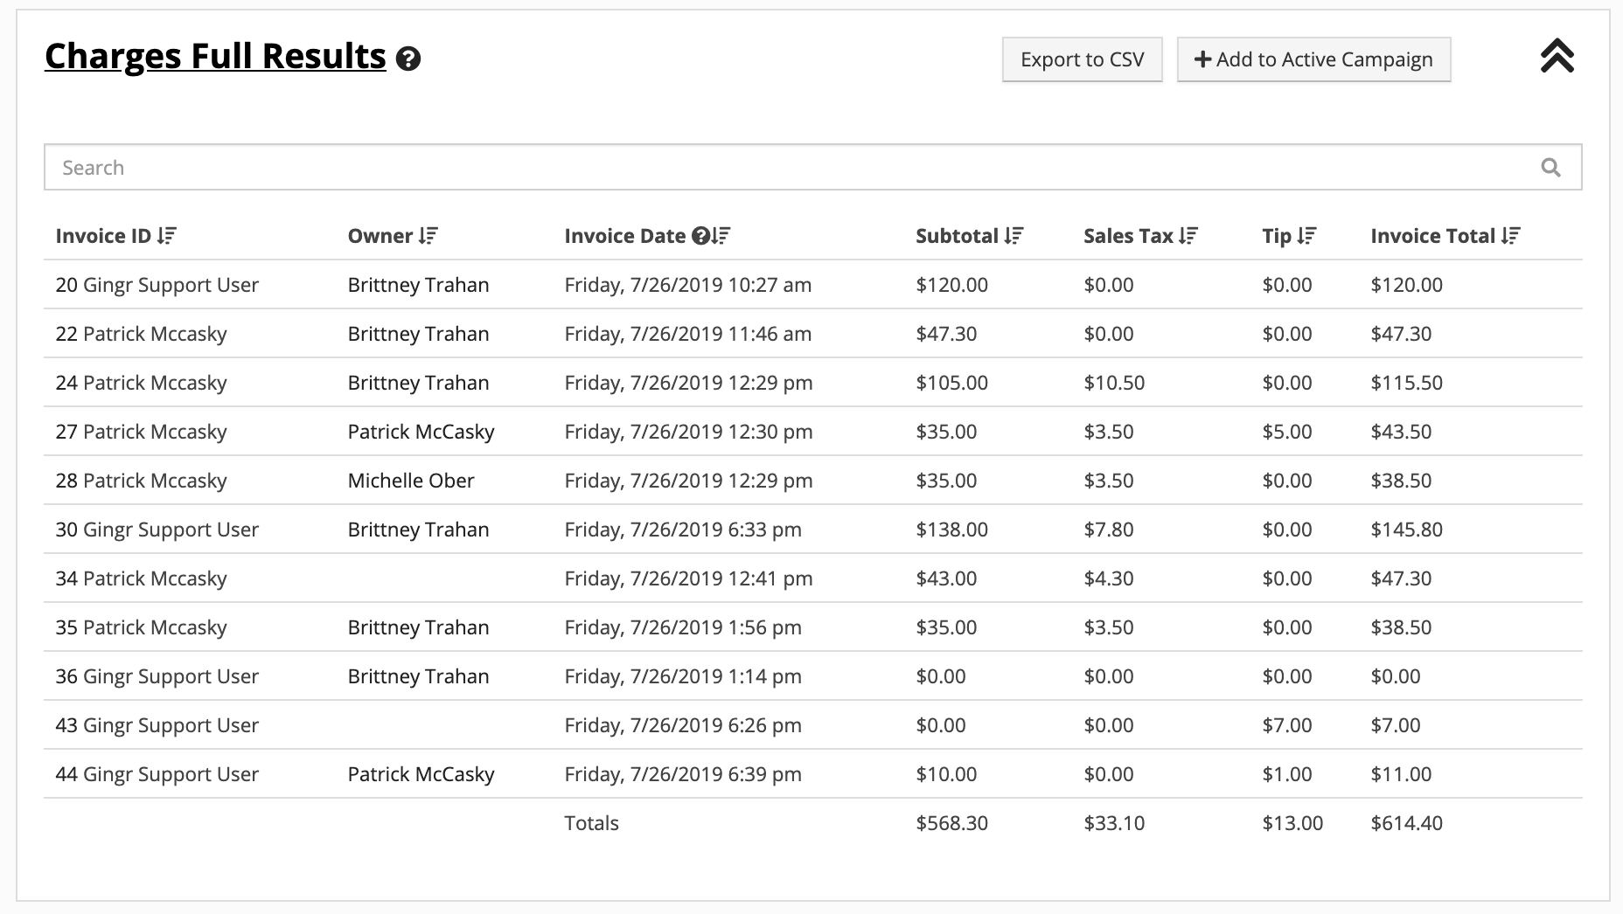Click owner Patrick McCasky in invoice 44 row
Screen dimensions: 1623x914
(421, 774)
